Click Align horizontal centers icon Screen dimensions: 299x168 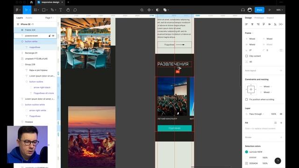click(252, 24)
